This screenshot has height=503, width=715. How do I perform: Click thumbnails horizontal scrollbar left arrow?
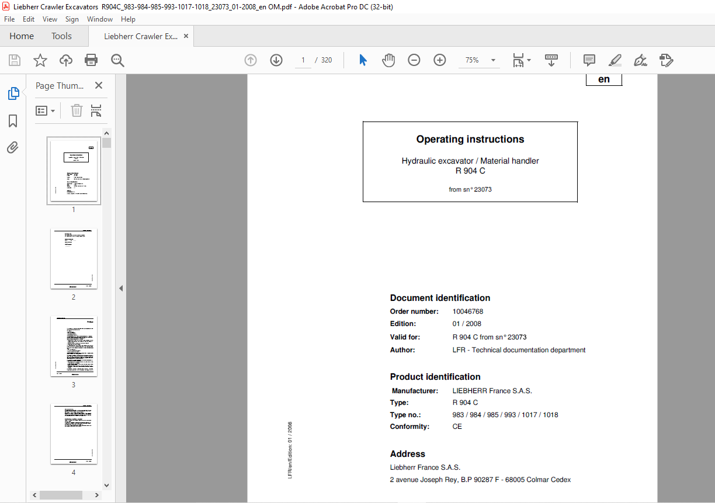pyautogui.click(x=35, y=495)
